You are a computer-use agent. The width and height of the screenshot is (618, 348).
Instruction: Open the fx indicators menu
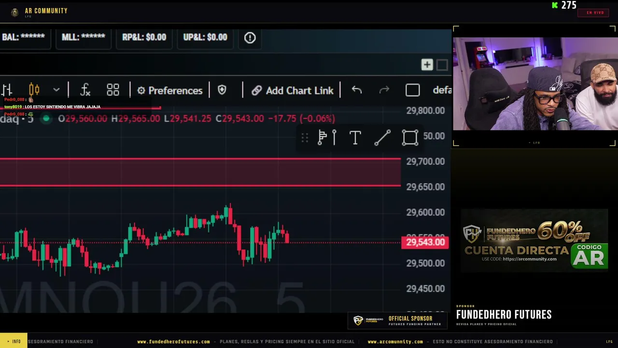tap(85, 90)
